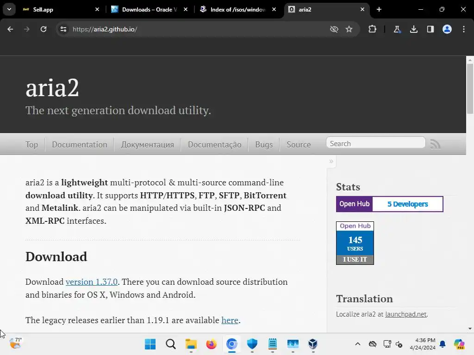The image size is (474, 355).
Task: Click the site Search field
Action: point(376,143)
